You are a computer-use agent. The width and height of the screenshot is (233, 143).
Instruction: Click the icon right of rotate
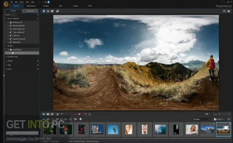(x=89, y=114)
